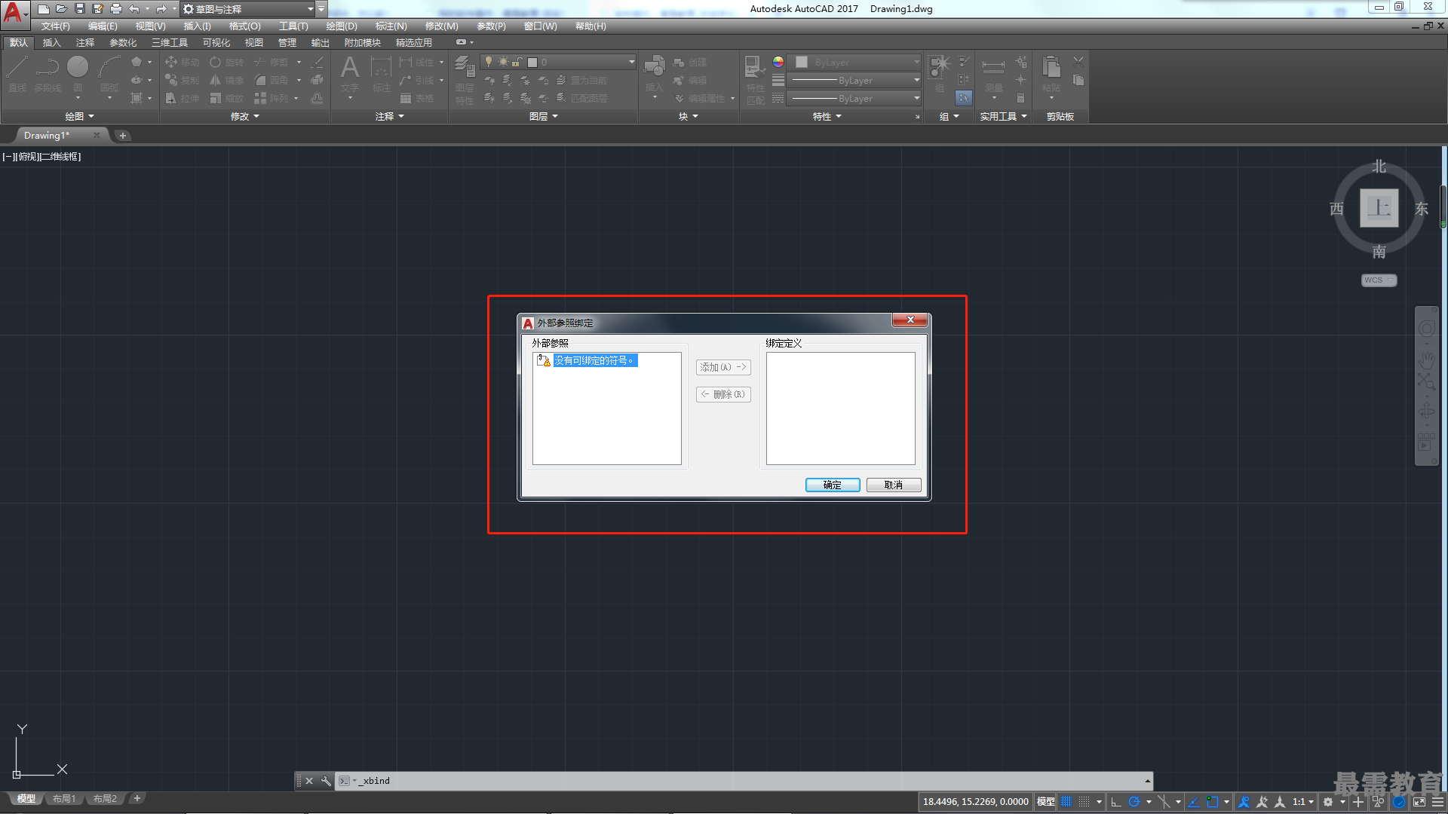Toggle group selection button in Group panel
The width and height of the screenshot is (1448, 814).
[964, 98]
